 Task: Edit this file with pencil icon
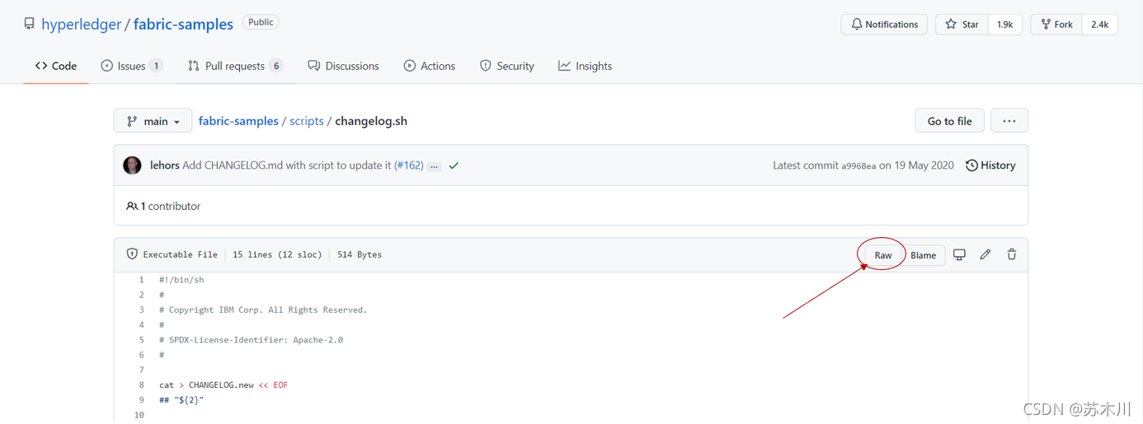click(x=985, y=254)
